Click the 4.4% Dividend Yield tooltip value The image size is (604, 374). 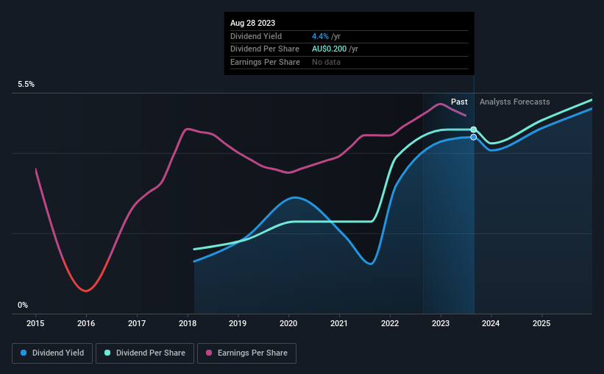(x=320, y=36)
